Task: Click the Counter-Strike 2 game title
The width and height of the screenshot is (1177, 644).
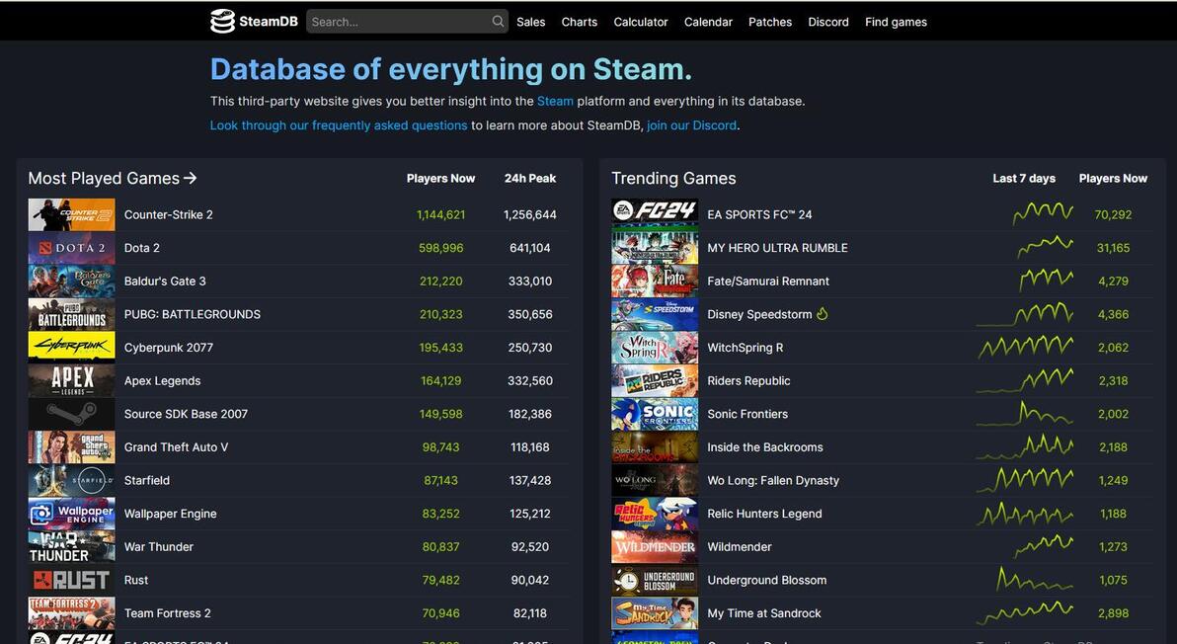Action: 168,214
